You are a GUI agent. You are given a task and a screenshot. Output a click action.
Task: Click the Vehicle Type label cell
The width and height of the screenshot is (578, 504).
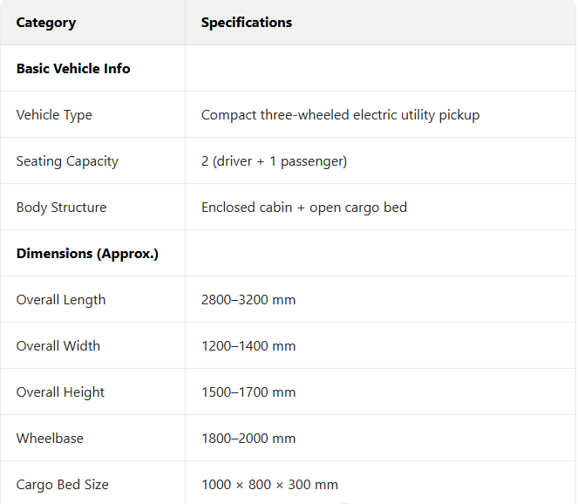pos(54,115)
